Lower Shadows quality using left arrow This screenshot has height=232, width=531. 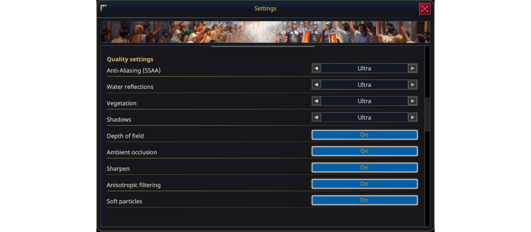[x=316, y=117]
